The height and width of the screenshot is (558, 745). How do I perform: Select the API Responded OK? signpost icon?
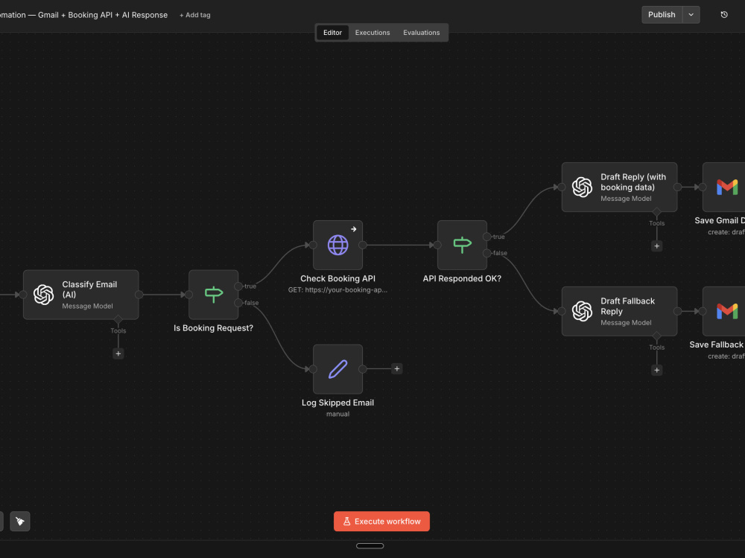click(x=462, y=245)
